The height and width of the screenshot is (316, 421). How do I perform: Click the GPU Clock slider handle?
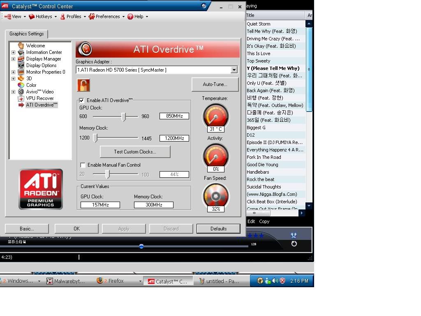coord(123,117)
